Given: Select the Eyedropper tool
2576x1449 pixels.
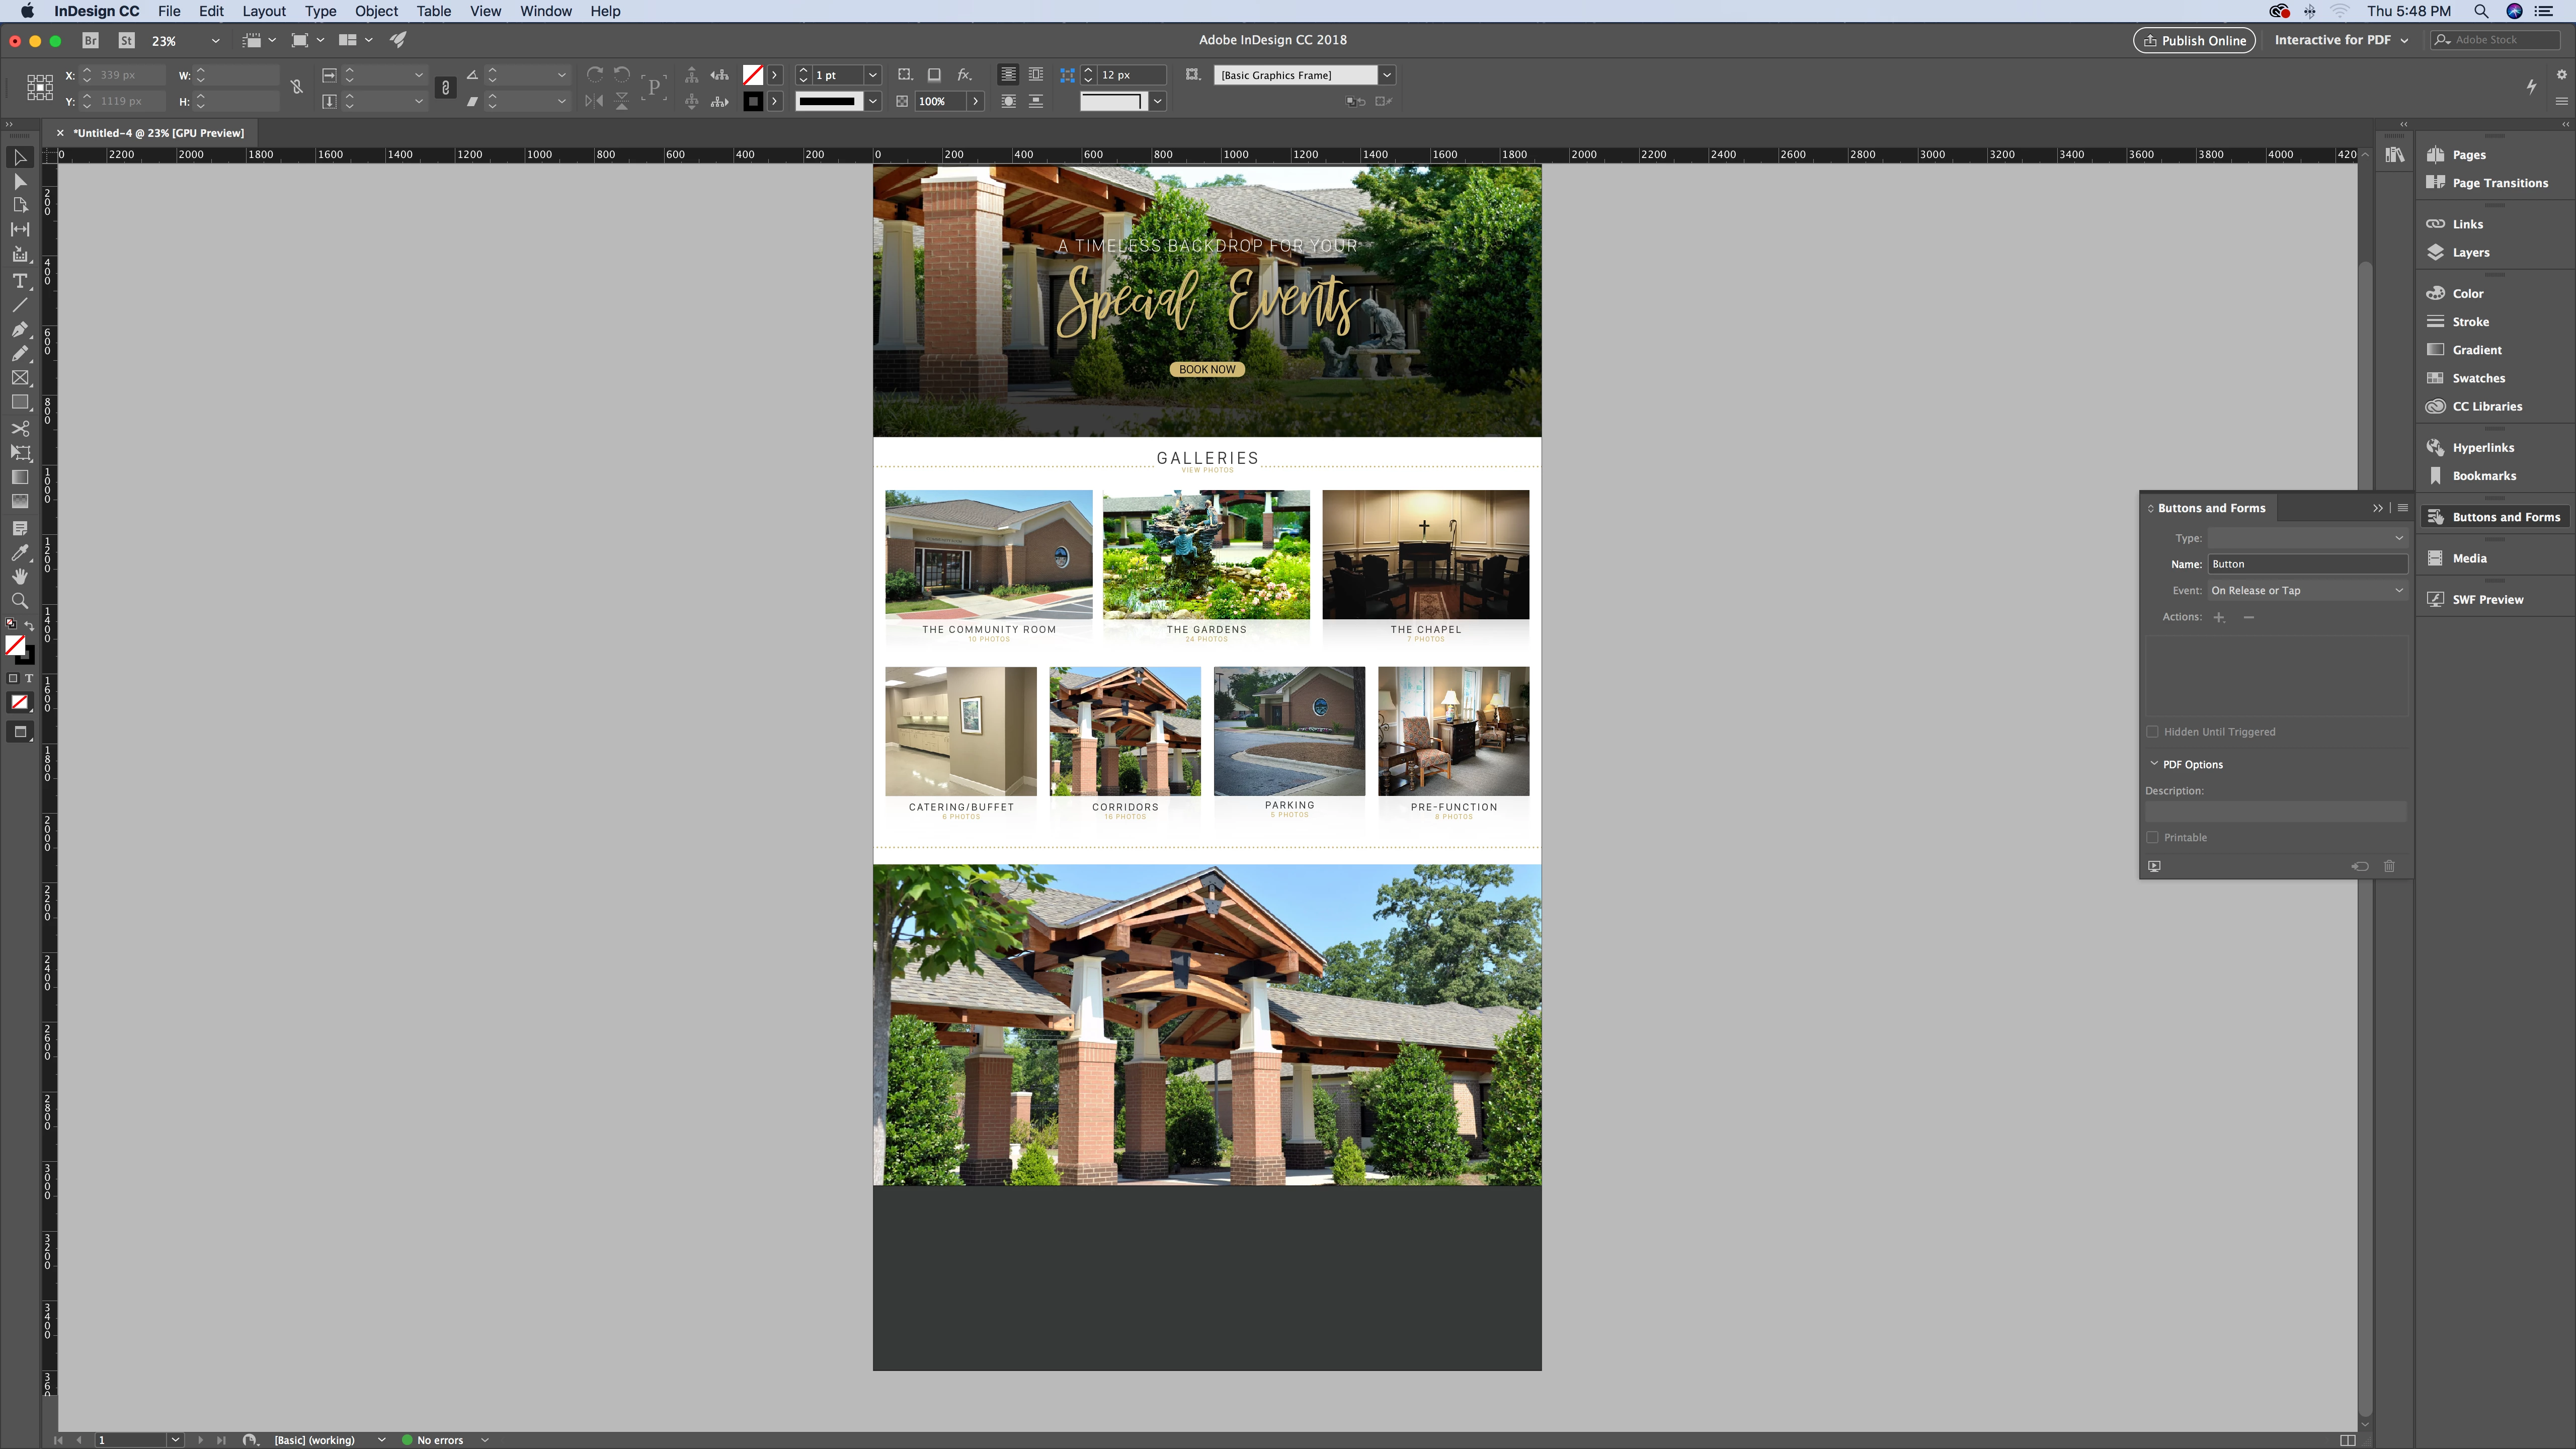Looking at the screenshot, I should click(19, 552).
